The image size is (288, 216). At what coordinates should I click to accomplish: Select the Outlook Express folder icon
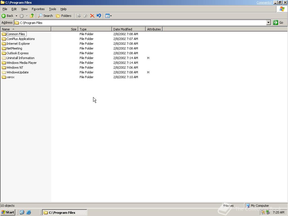click(x=4, y=53)
